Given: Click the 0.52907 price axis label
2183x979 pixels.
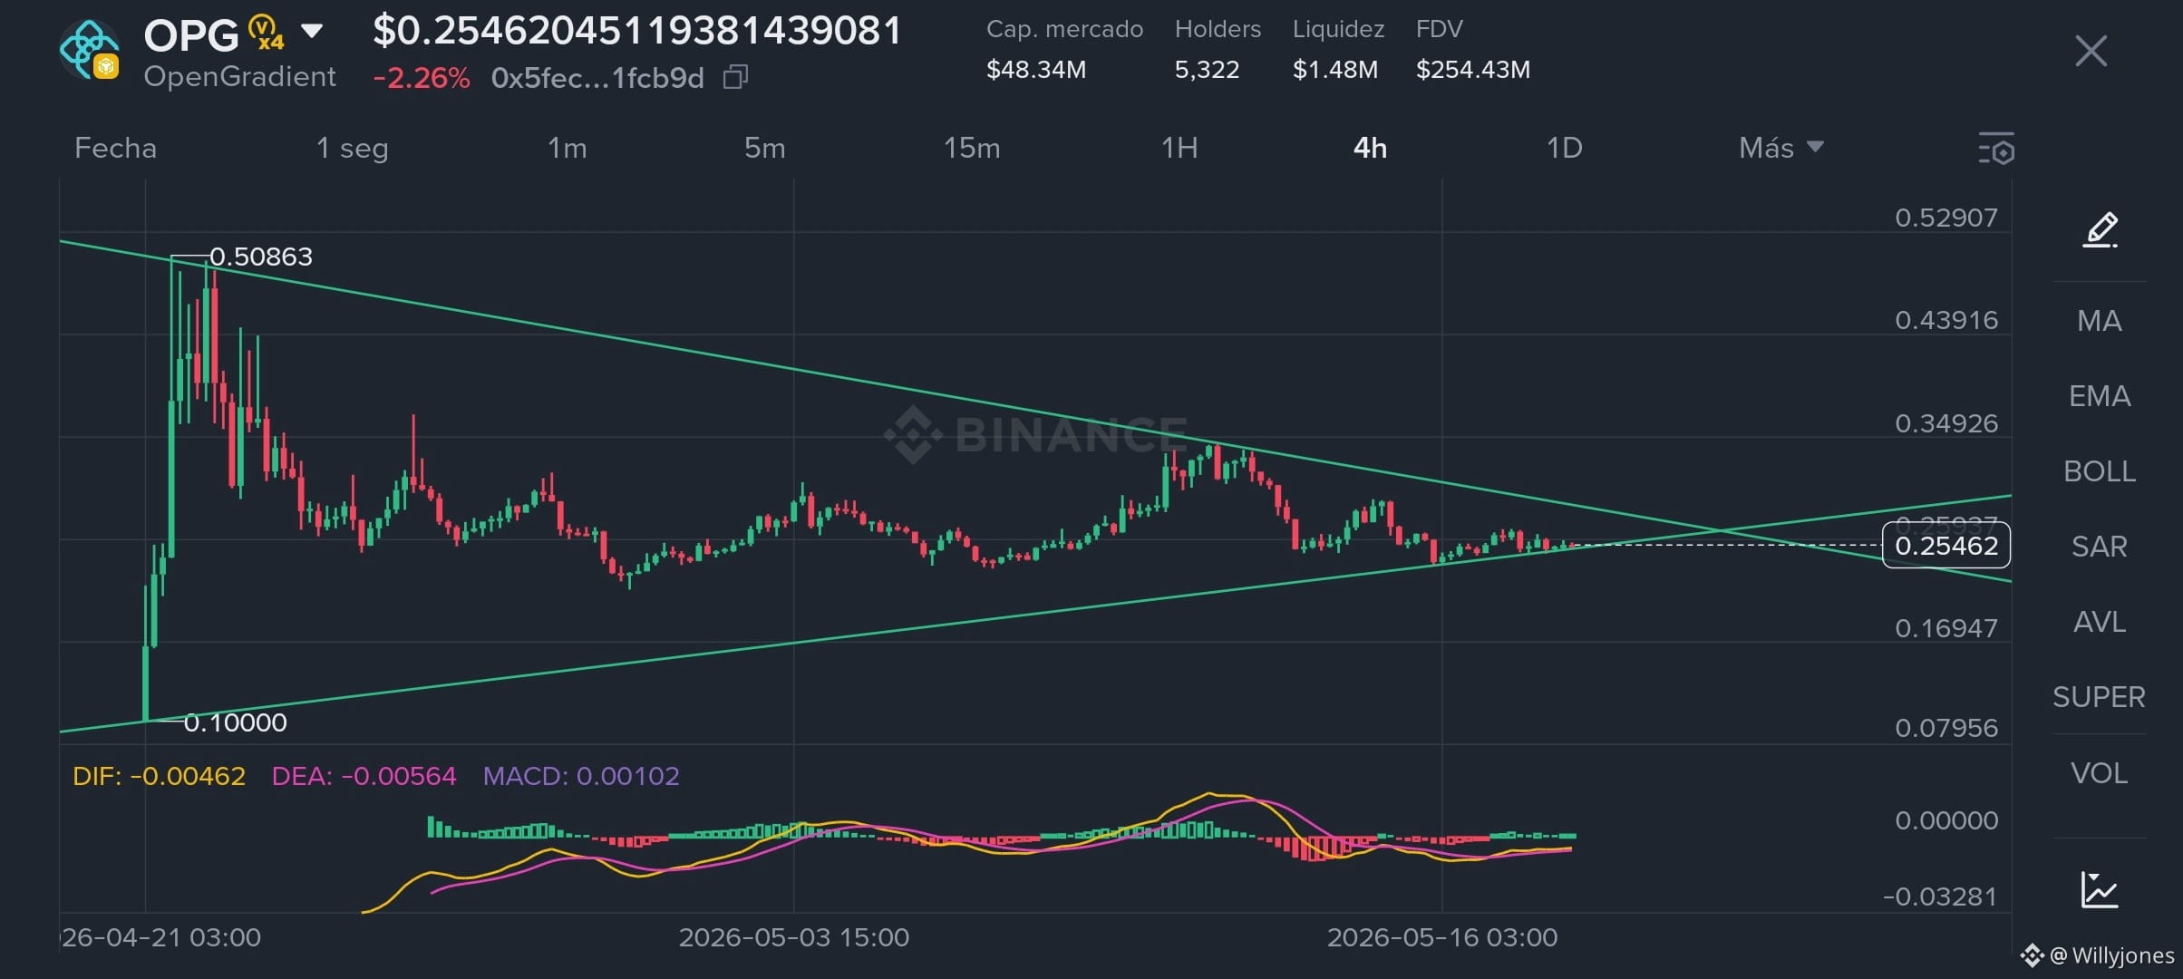Looking at the screenshot, I should pyautogui.click(x=1946, y=218).
